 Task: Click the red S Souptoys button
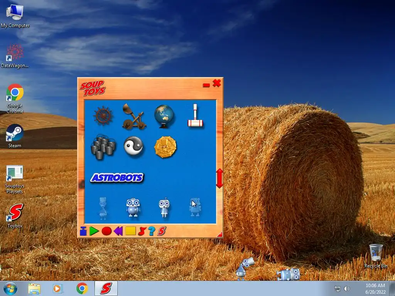click(x=162, y=231)
